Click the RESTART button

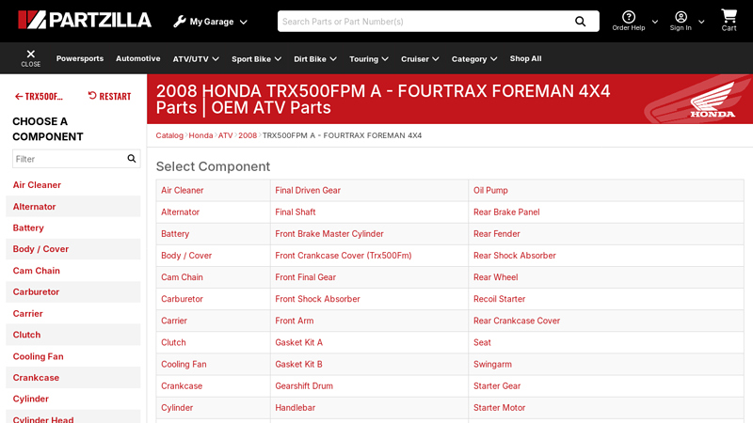coord(109,97)
